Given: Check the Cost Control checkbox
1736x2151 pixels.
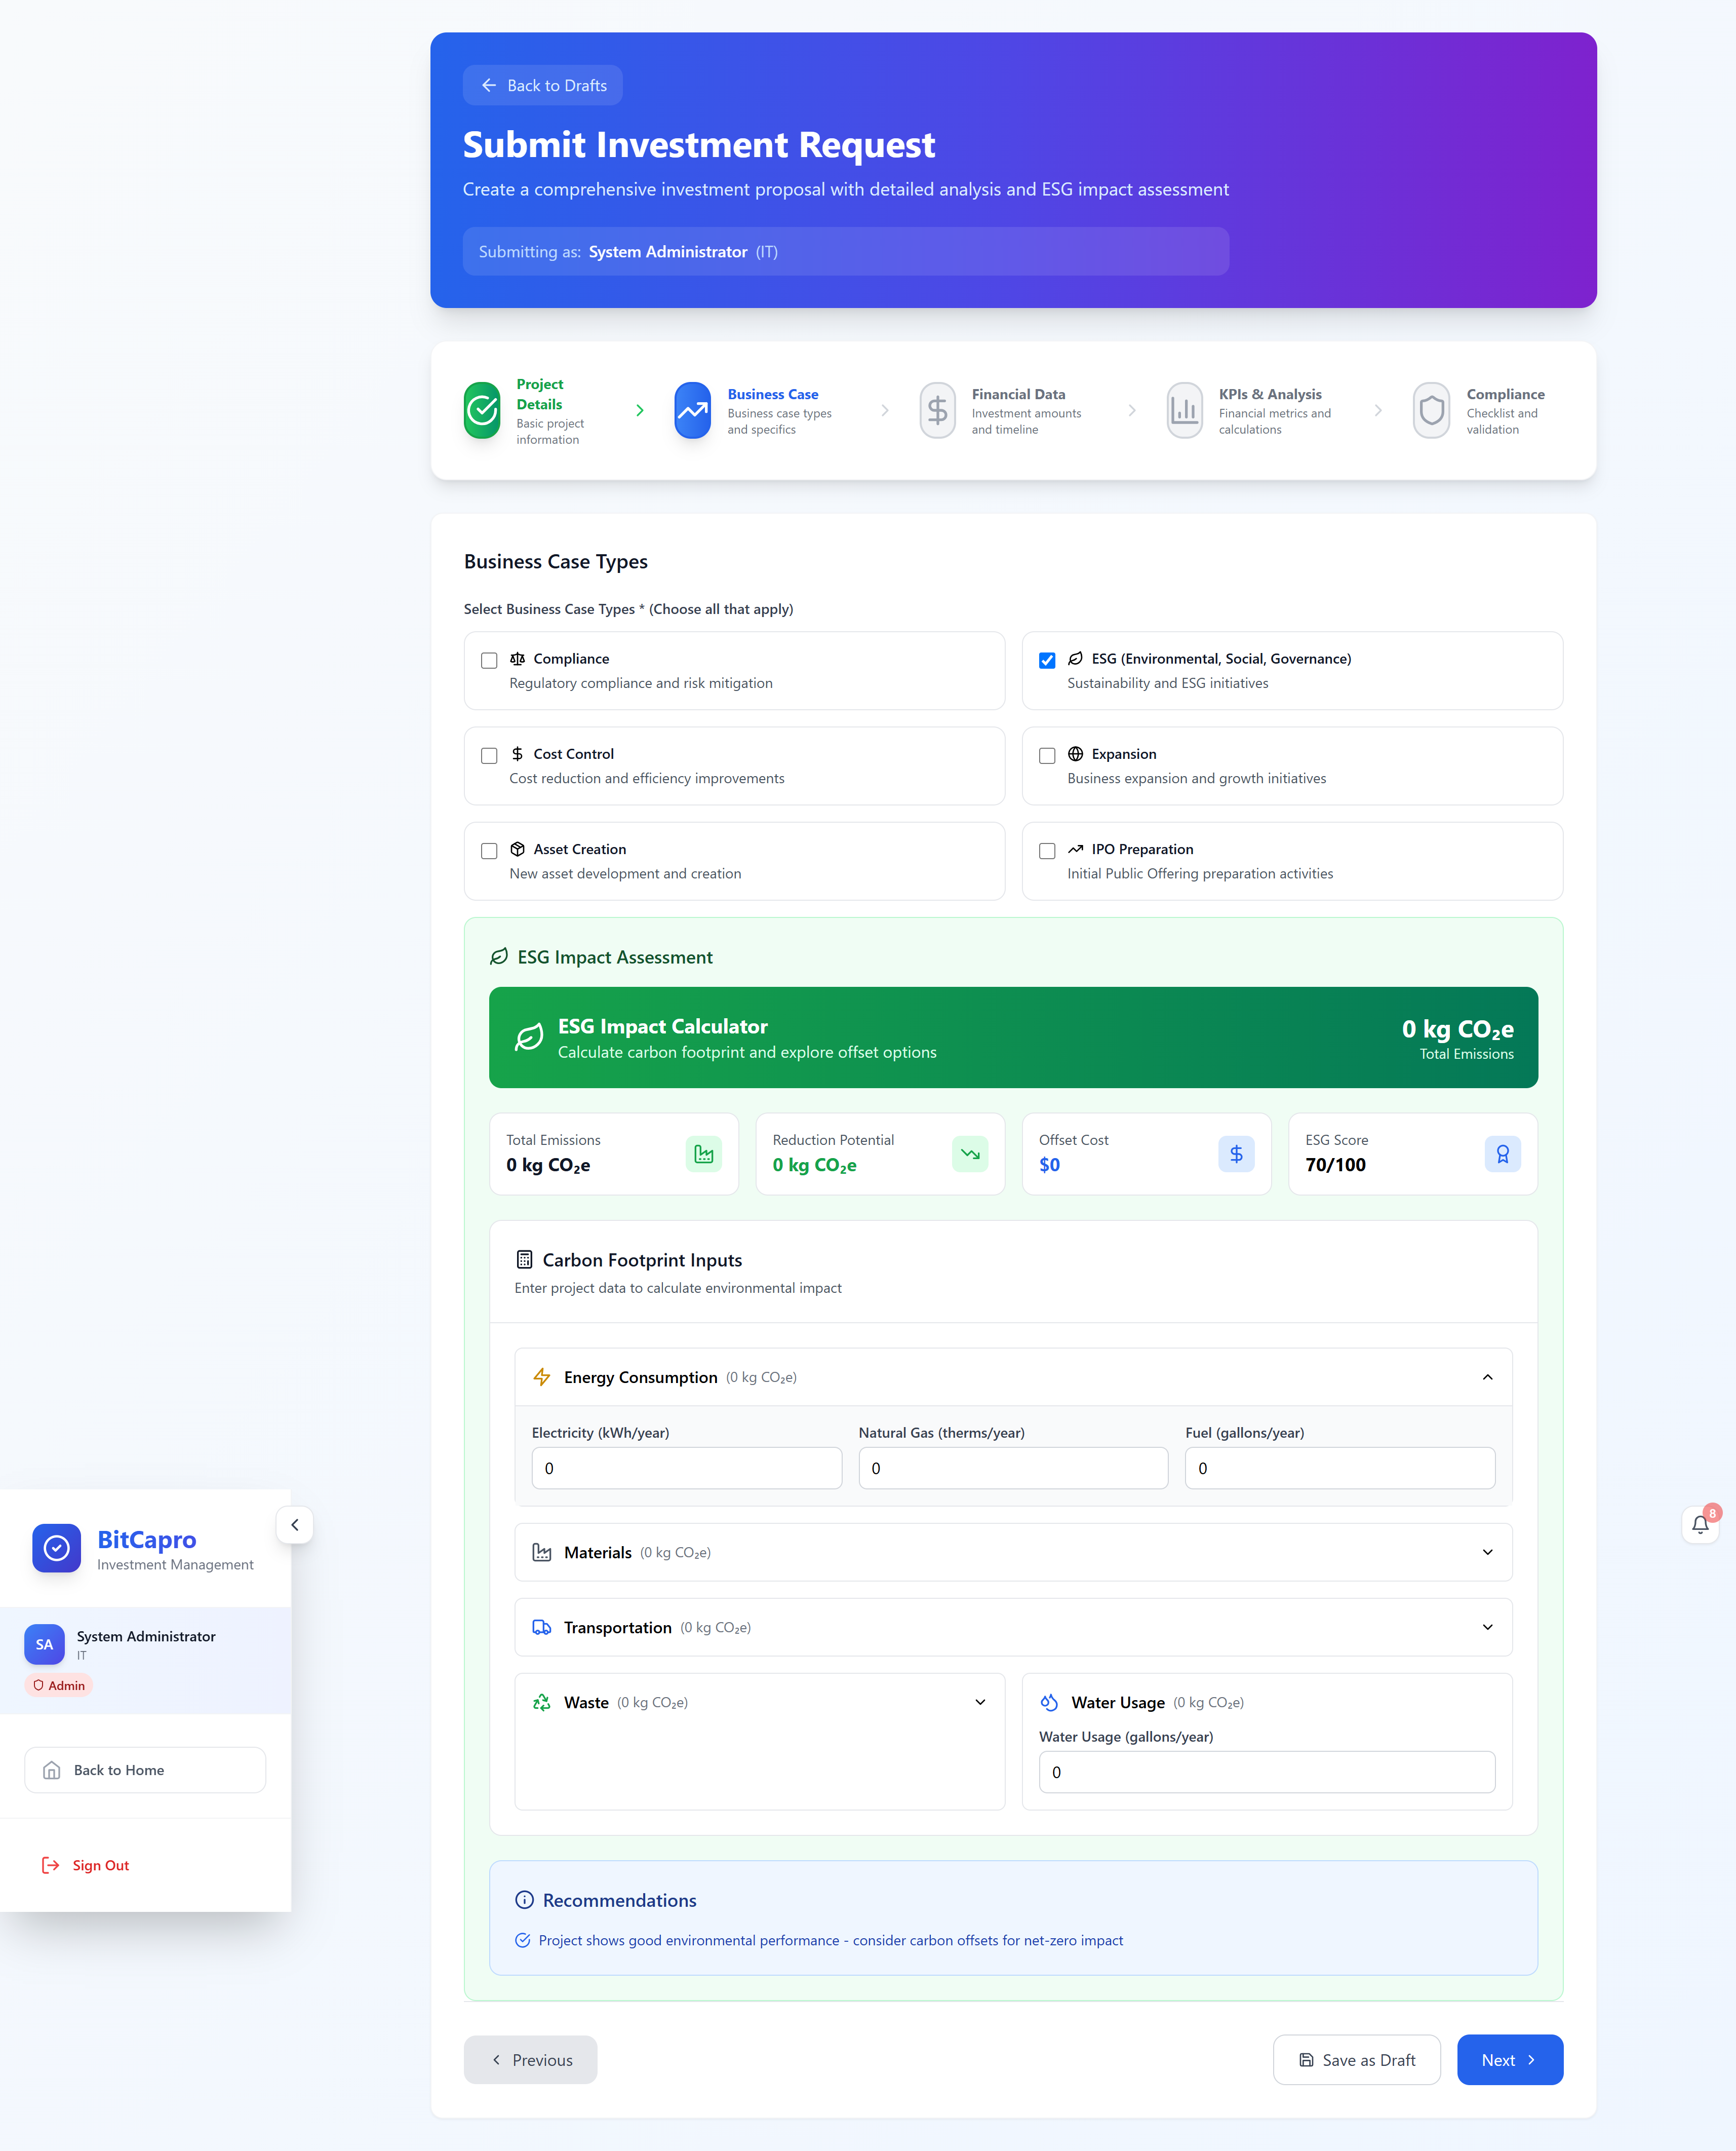Looking at the screenshot, I should pyautogui.click(x=489, y=755).
